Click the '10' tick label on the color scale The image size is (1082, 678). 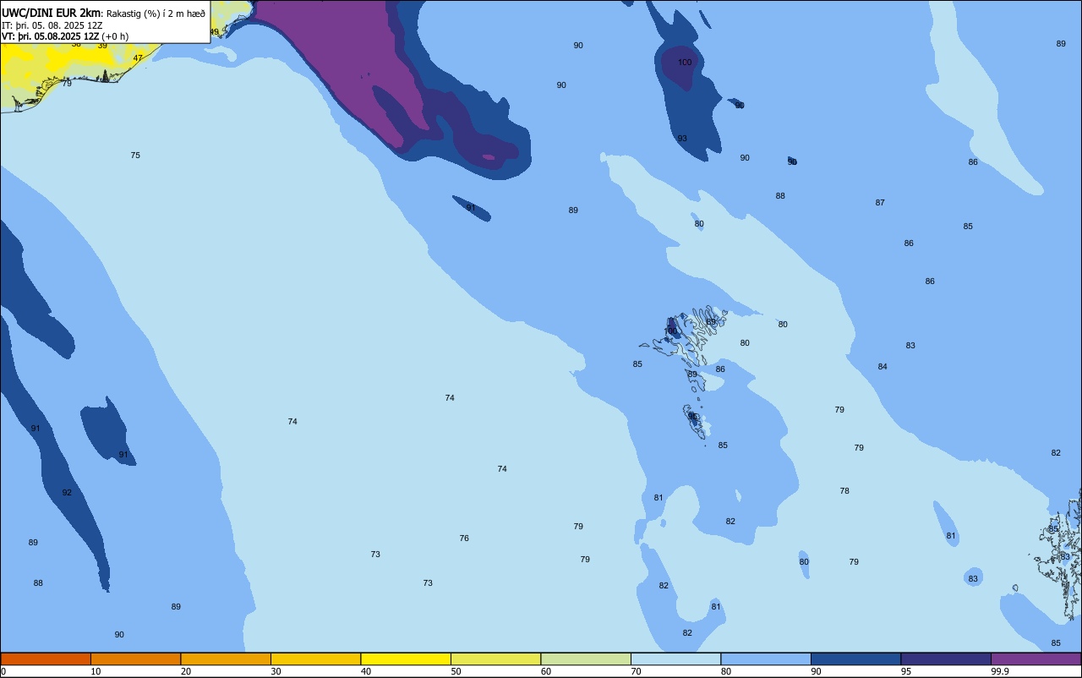pyautogui.click(x=96, y=671)
